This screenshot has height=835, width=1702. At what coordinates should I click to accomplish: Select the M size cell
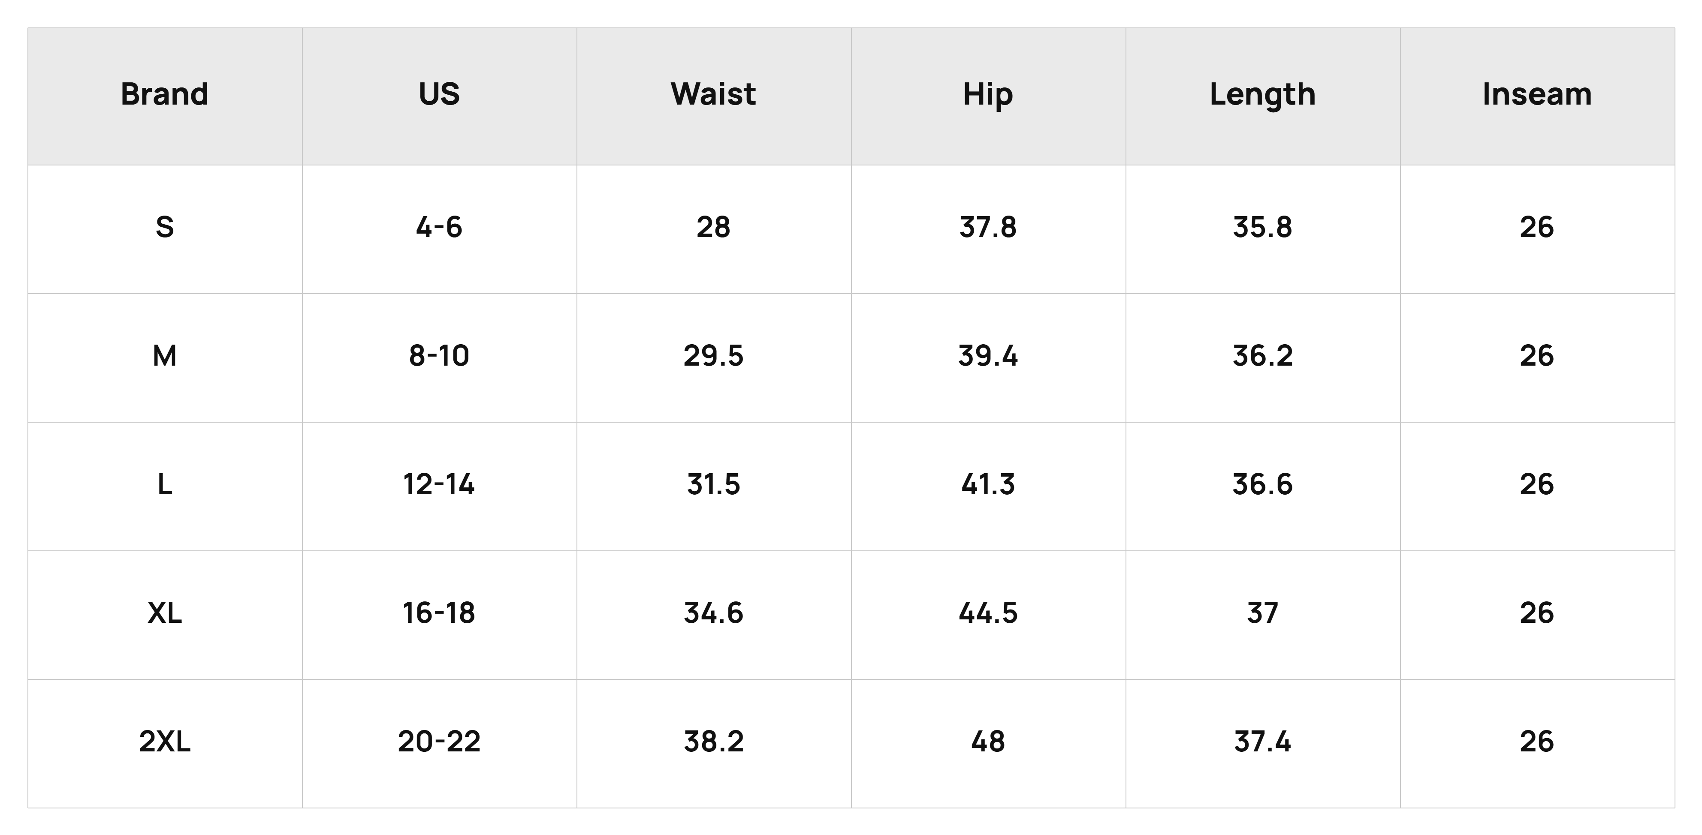coord(165,358)
